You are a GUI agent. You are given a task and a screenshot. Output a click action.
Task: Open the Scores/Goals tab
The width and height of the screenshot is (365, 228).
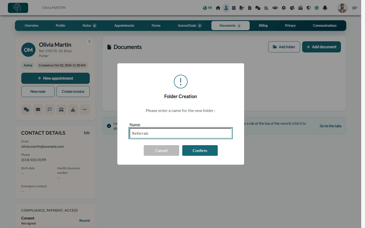click(190, 26)
